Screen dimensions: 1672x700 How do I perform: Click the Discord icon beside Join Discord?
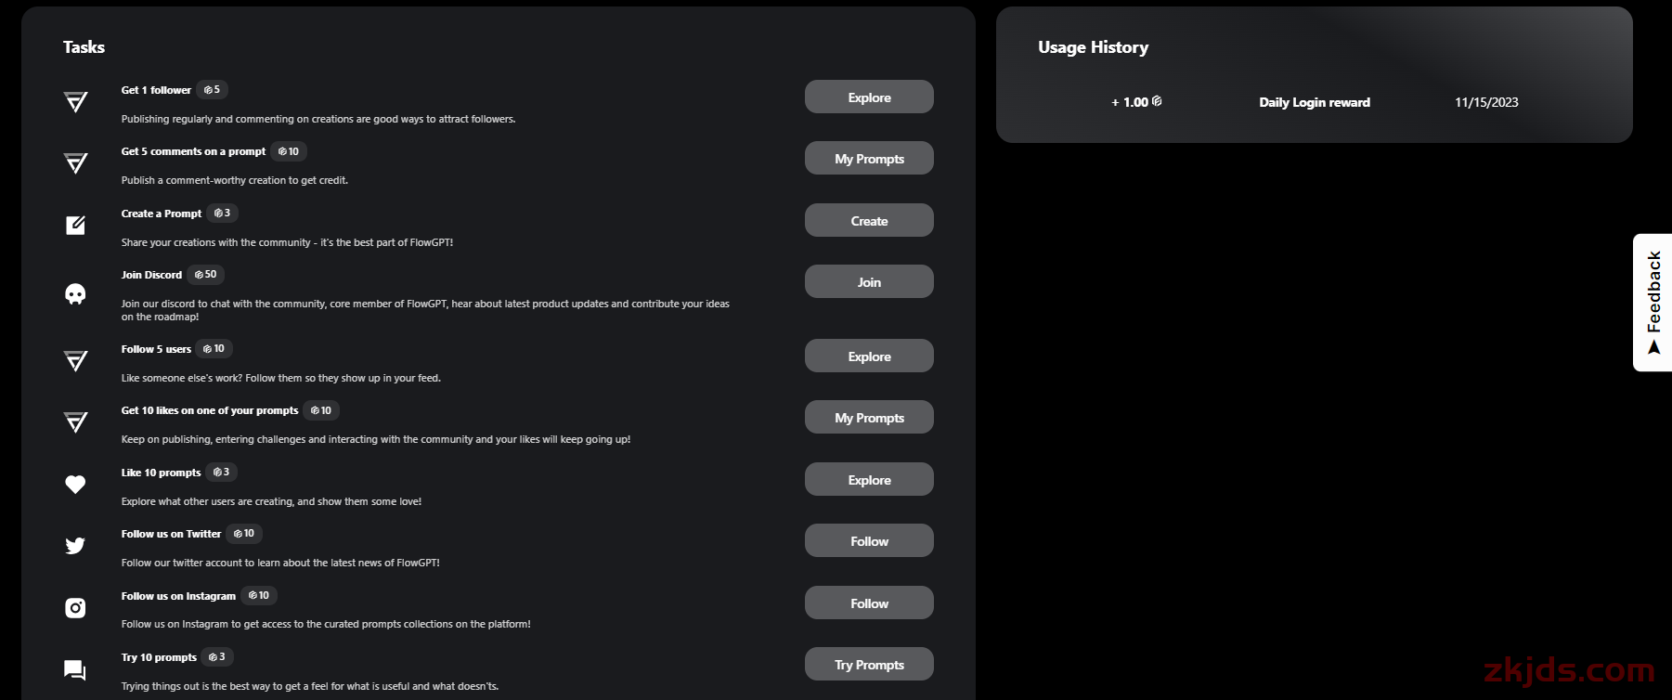(75, 294)
